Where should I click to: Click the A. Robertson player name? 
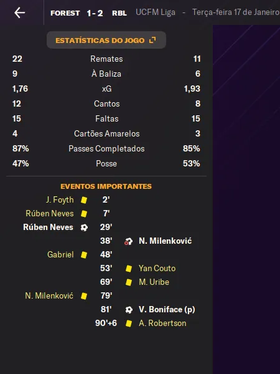click(162, 323)
